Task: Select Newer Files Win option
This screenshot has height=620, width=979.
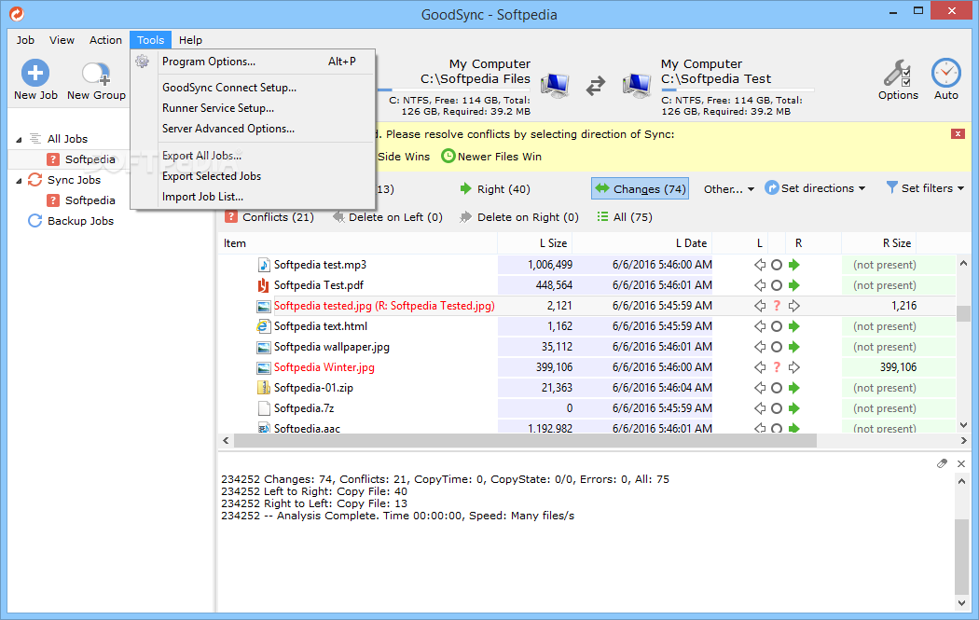Action: pyautogui.click(x=491, y=156)
